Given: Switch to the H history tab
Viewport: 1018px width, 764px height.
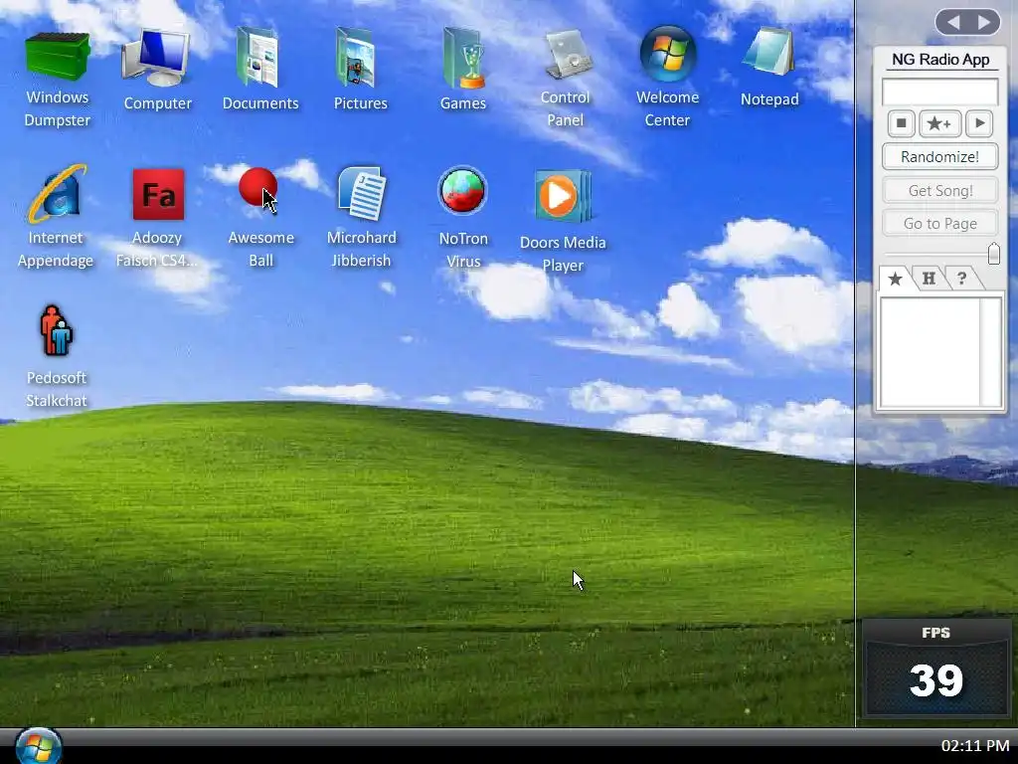Looking at the screenshot, I should tap(929, 279).
